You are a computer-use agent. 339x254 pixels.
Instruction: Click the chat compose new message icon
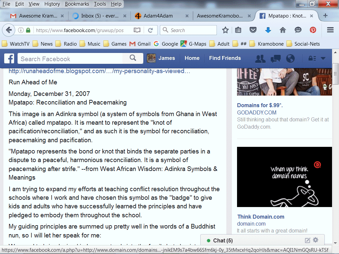pos(308,240)
